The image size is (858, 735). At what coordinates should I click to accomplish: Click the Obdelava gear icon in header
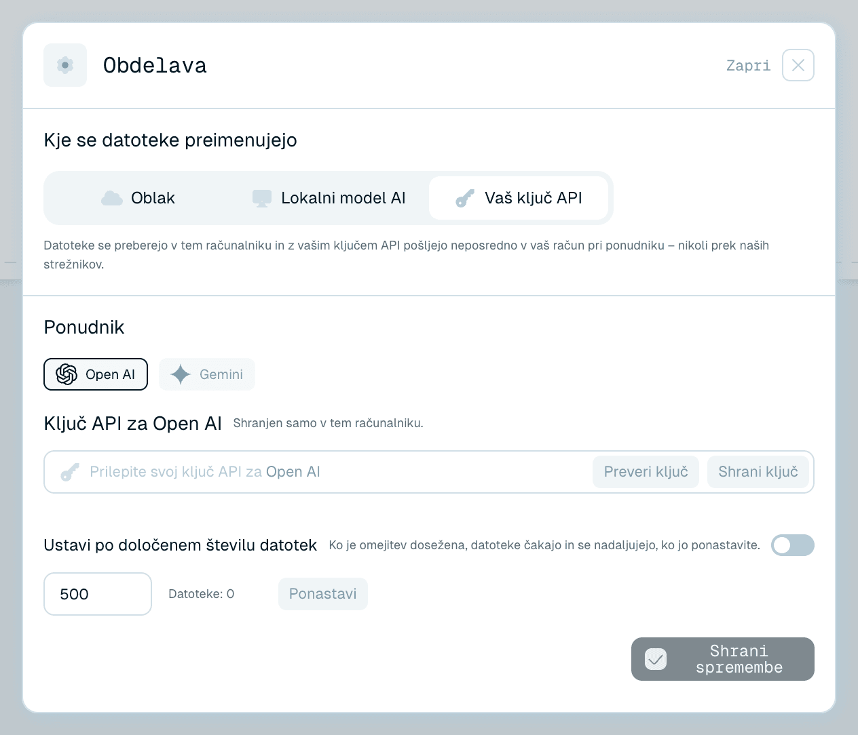click(65, 65)
